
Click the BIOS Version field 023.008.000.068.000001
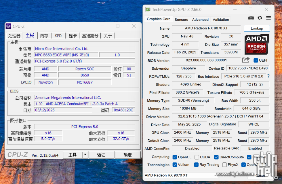click(x=206, y=60)
